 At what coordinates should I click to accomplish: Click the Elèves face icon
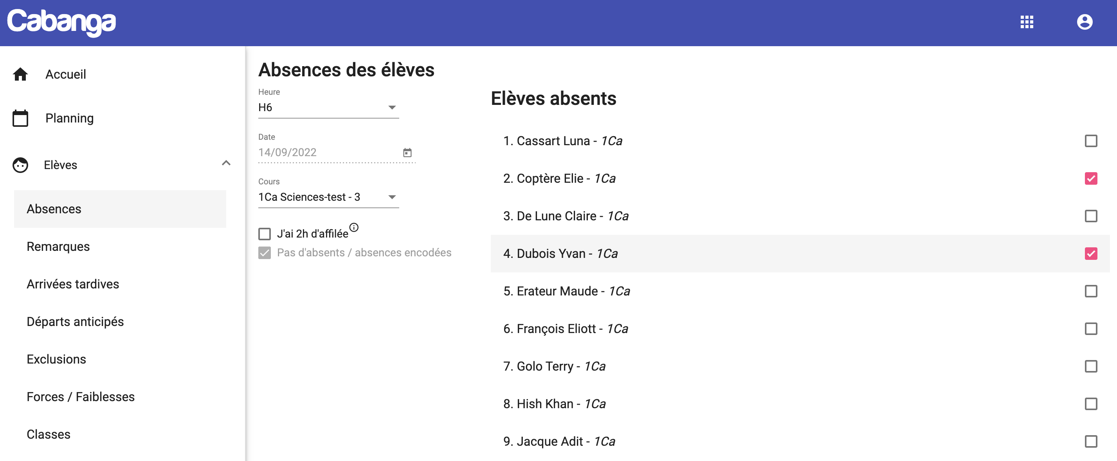tap(20, 165)
